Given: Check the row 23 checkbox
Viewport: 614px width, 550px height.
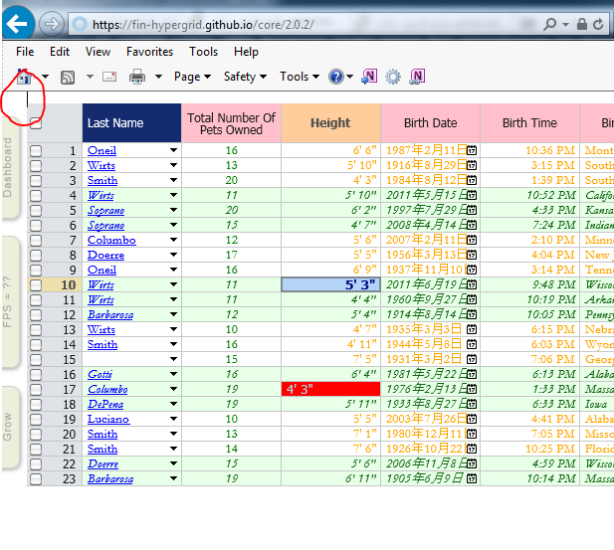Looking at the screenshot, I should 36,478.
